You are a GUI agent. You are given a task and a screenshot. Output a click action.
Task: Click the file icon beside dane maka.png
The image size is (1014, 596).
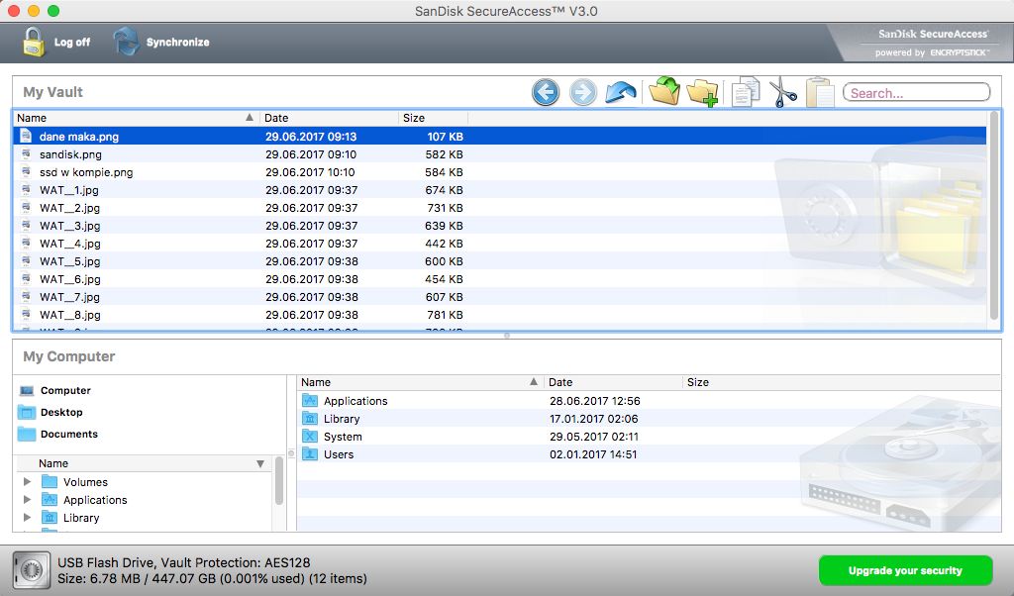(26, 136)
